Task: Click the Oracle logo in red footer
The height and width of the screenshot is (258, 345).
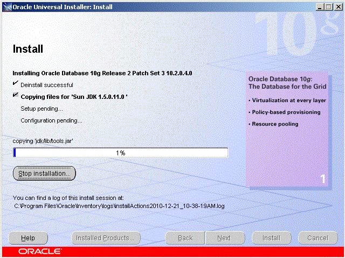Action: pos(40,252)
